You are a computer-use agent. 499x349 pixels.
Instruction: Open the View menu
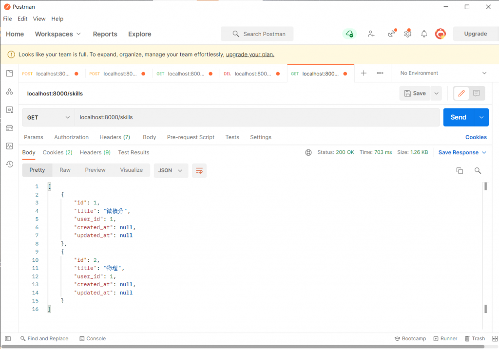(39, 19)
